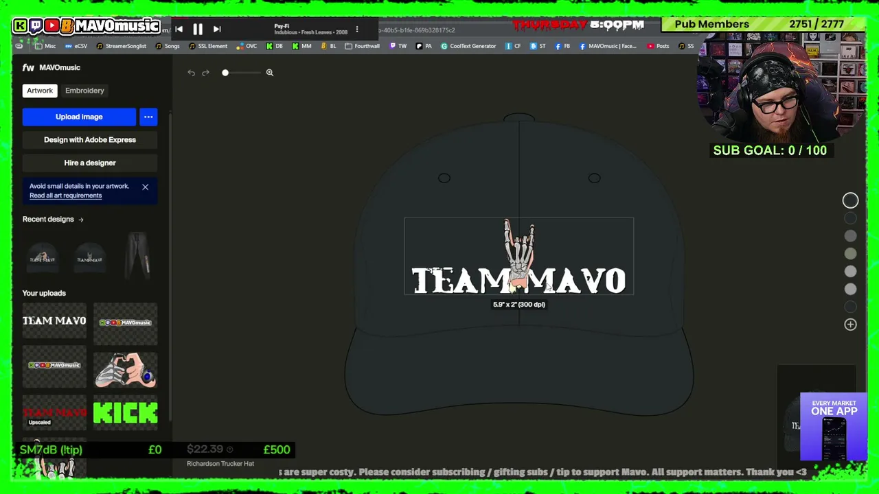Image resolution: width=879 pixels, height=494 pixels.
Task: Choose the third gray color swatch
Action: (x=850, y=236)
